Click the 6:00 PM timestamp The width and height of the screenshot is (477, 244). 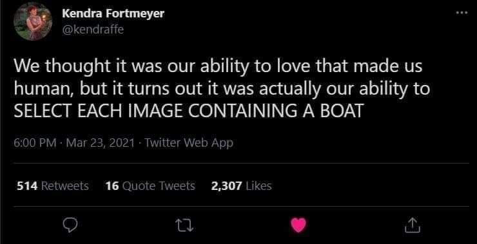(35, 142)
